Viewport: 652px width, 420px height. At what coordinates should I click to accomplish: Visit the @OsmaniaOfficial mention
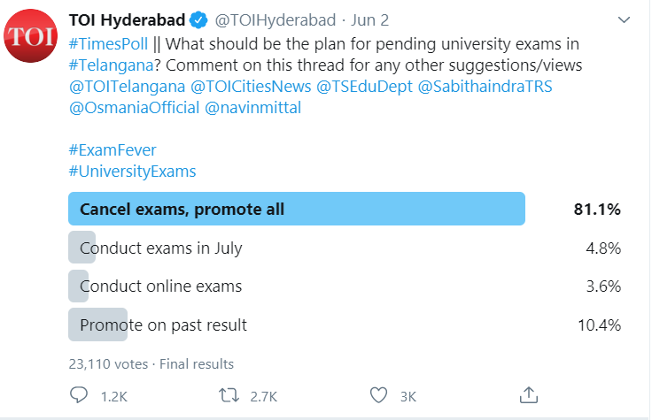(x=133, y=110)
